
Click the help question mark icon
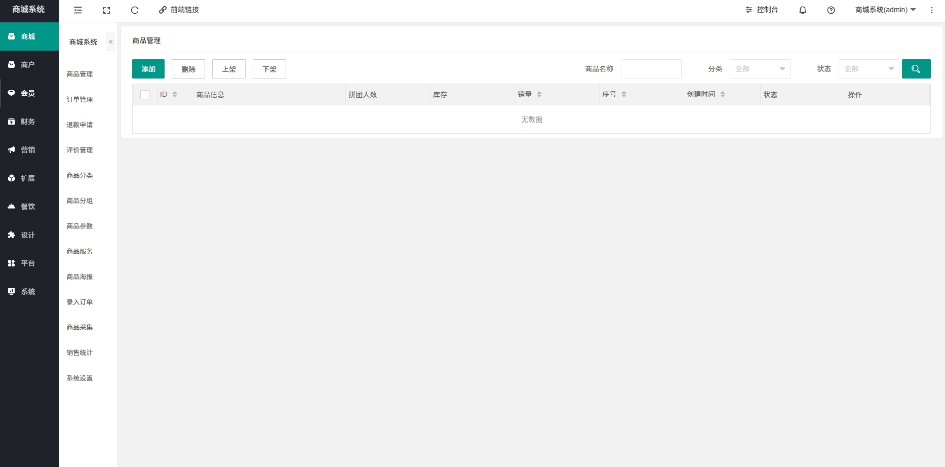pos(831,10)
